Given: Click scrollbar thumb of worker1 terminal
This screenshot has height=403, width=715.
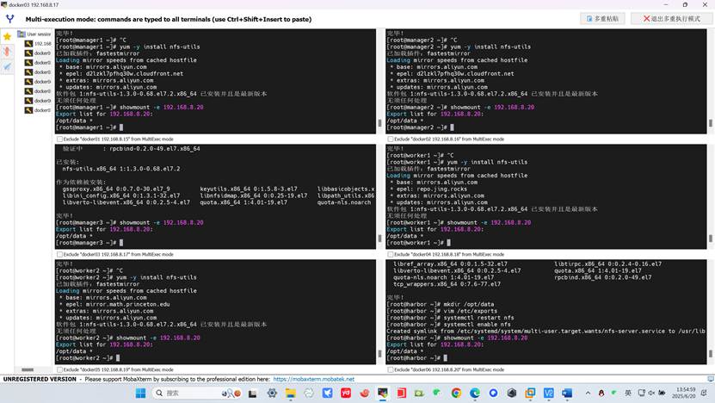Looking at the screenshot, I should click(x=710, y=239).
